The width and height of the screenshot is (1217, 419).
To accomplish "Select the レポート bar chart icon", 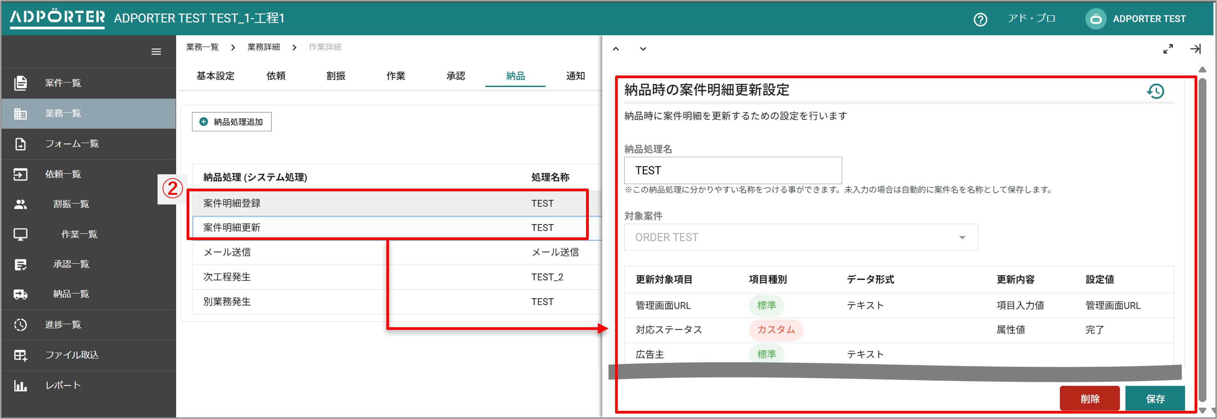I will point(20,385).
